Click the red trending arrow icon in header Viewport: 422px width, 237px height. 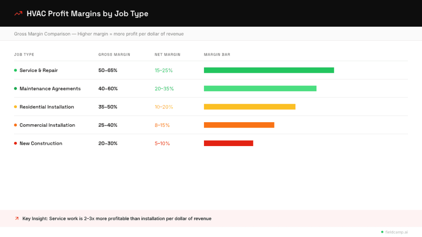pyautogui.click(x=17, y=13)
